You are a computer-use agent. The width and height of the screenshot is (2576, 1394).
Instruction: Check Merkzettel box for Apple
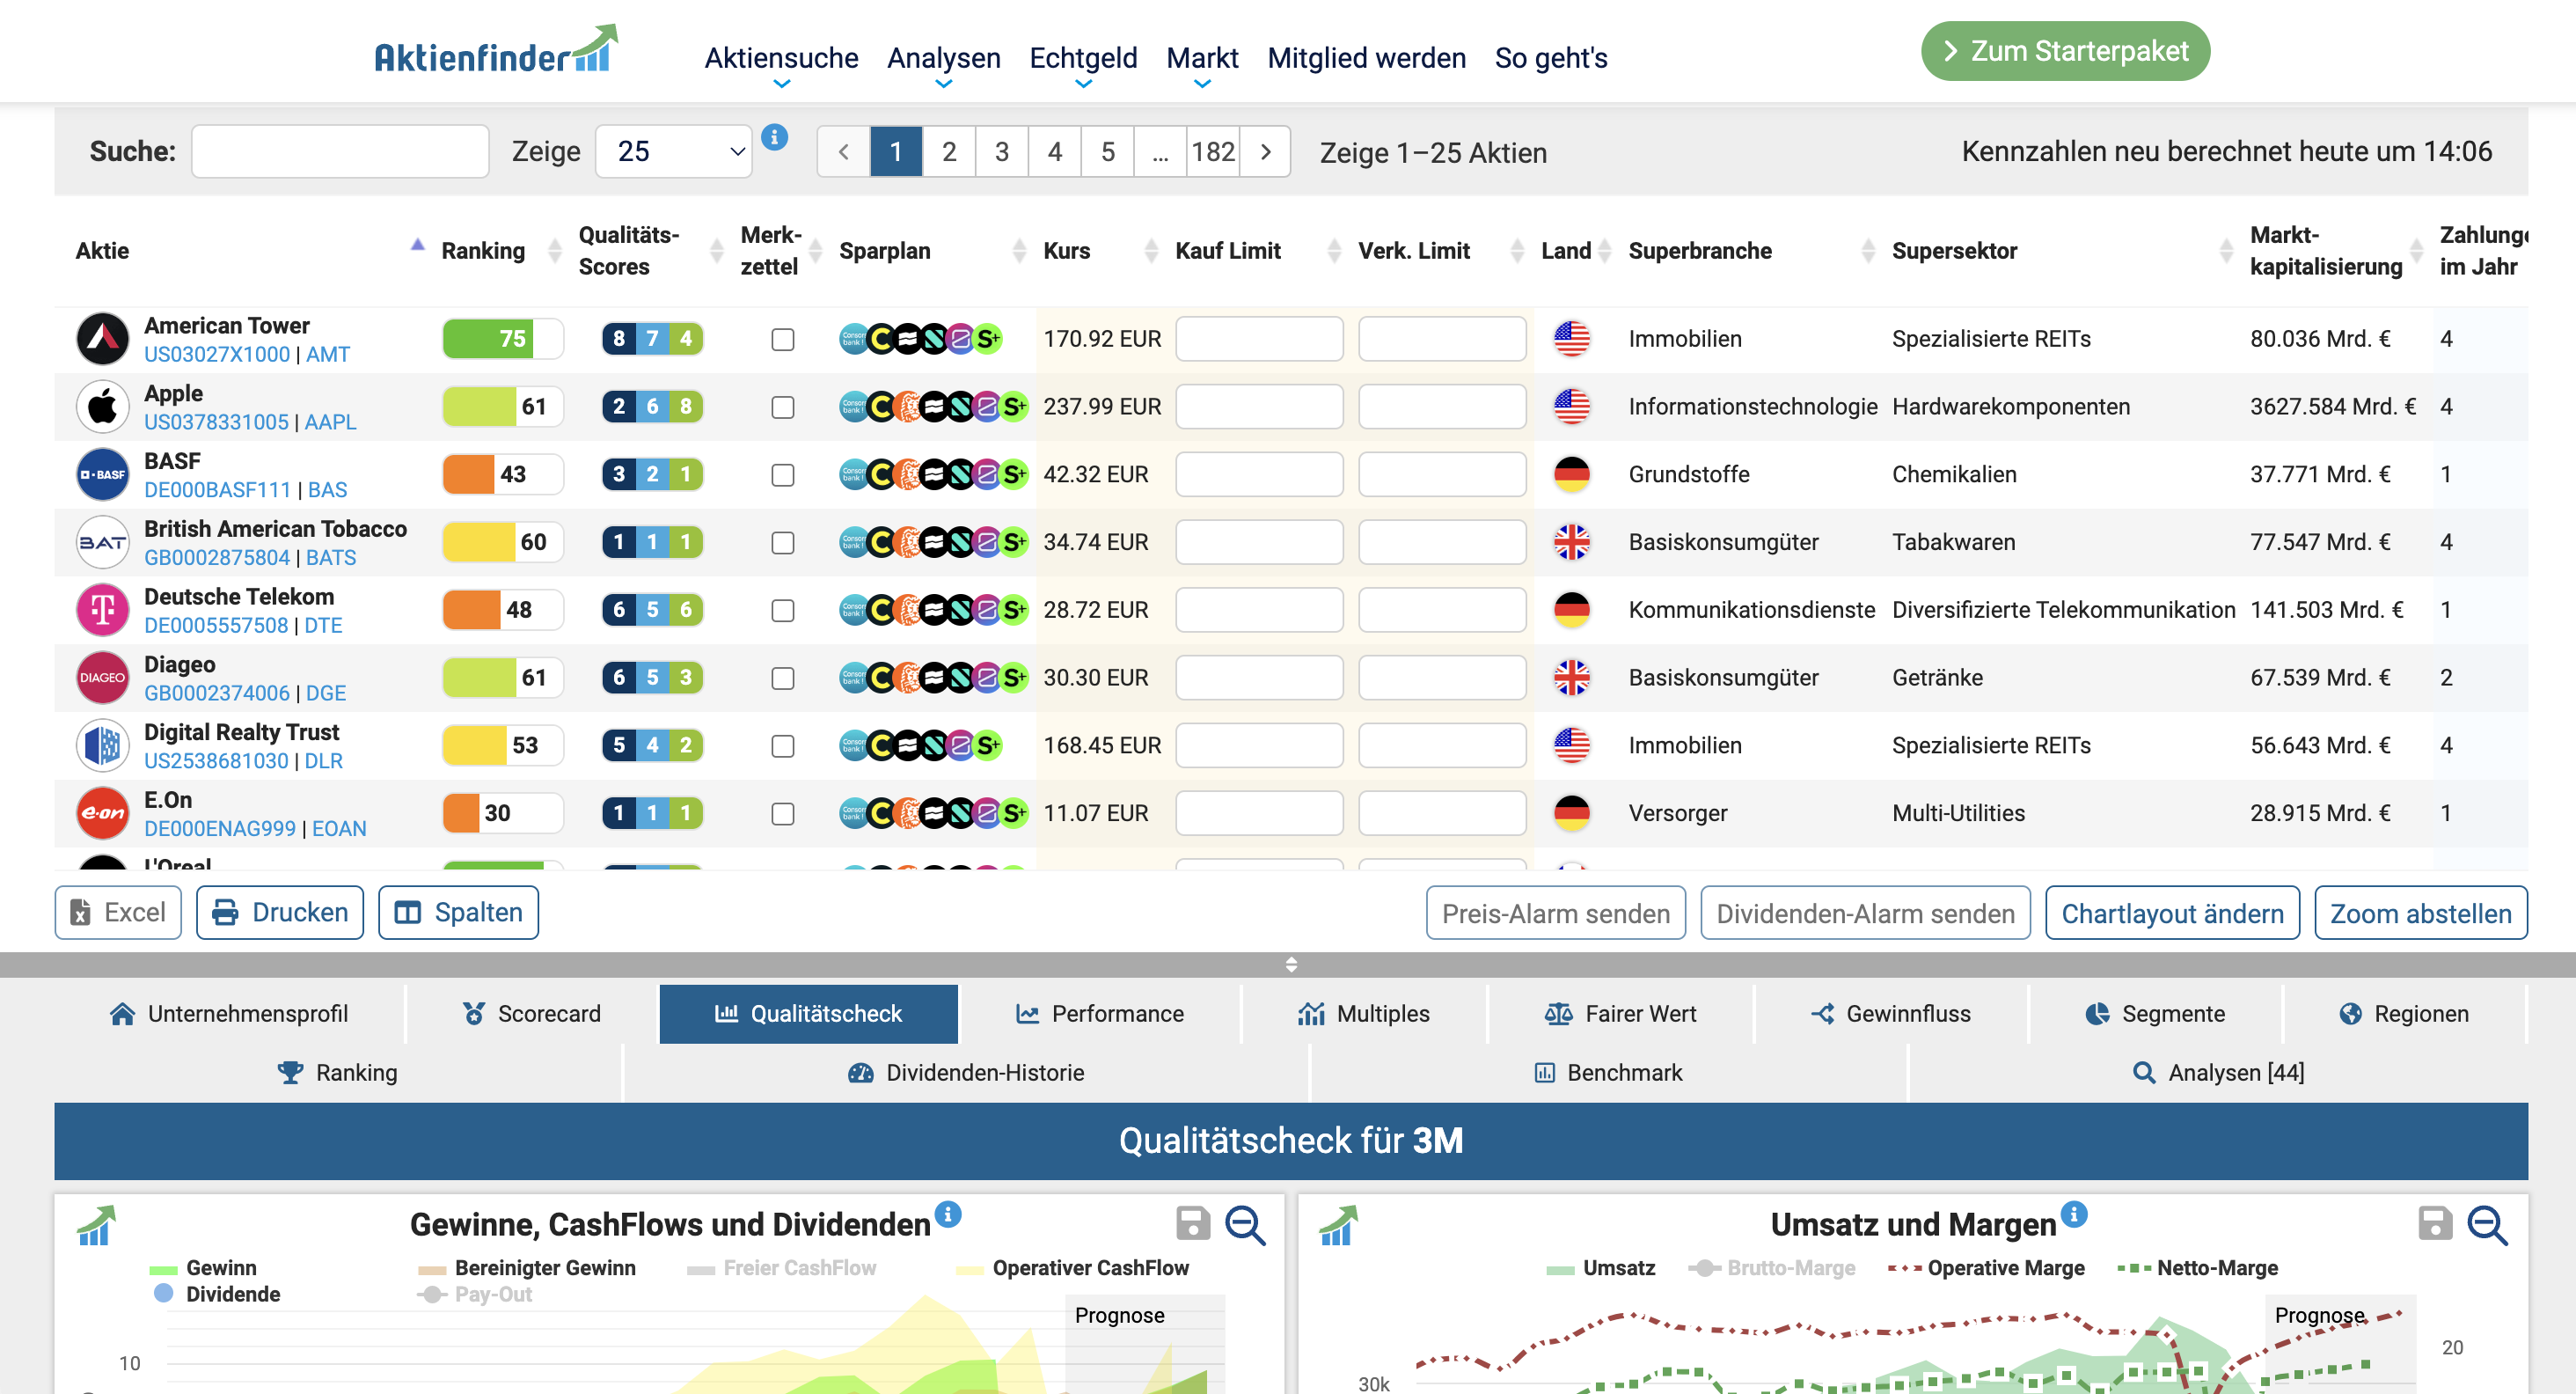783,408
